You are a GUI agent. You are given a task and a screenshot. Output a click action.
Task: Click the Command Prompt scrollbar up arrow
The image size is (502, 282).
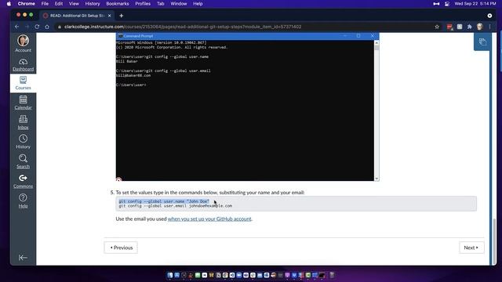(x=376, y=42)
